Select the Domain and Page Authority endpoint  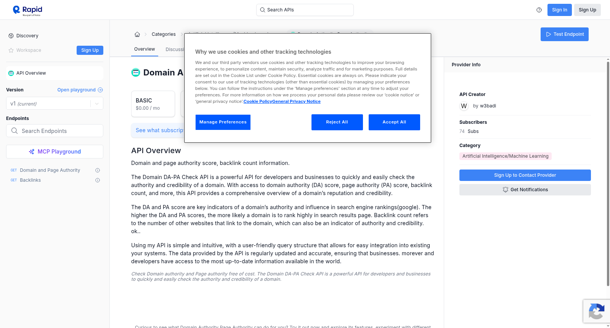click(x=50, y=170)
